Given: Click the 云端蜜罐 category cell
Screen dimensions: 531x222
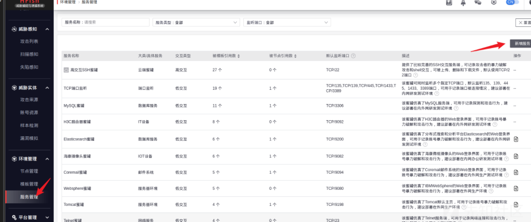Looking at the screenshot, I should pos(146,70).
